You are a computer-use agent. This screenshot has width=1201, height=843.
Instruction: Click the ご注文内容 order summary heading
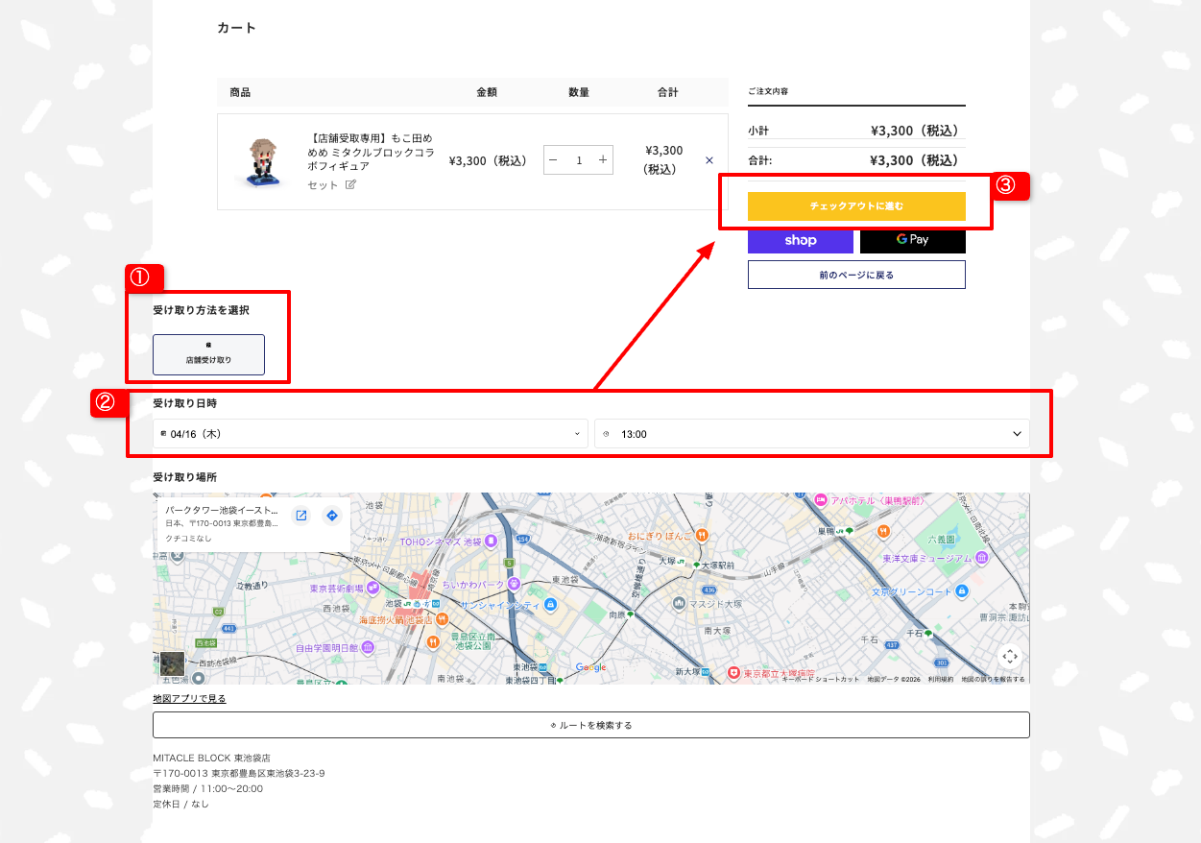pyautogui.click(x=768, y=91)
